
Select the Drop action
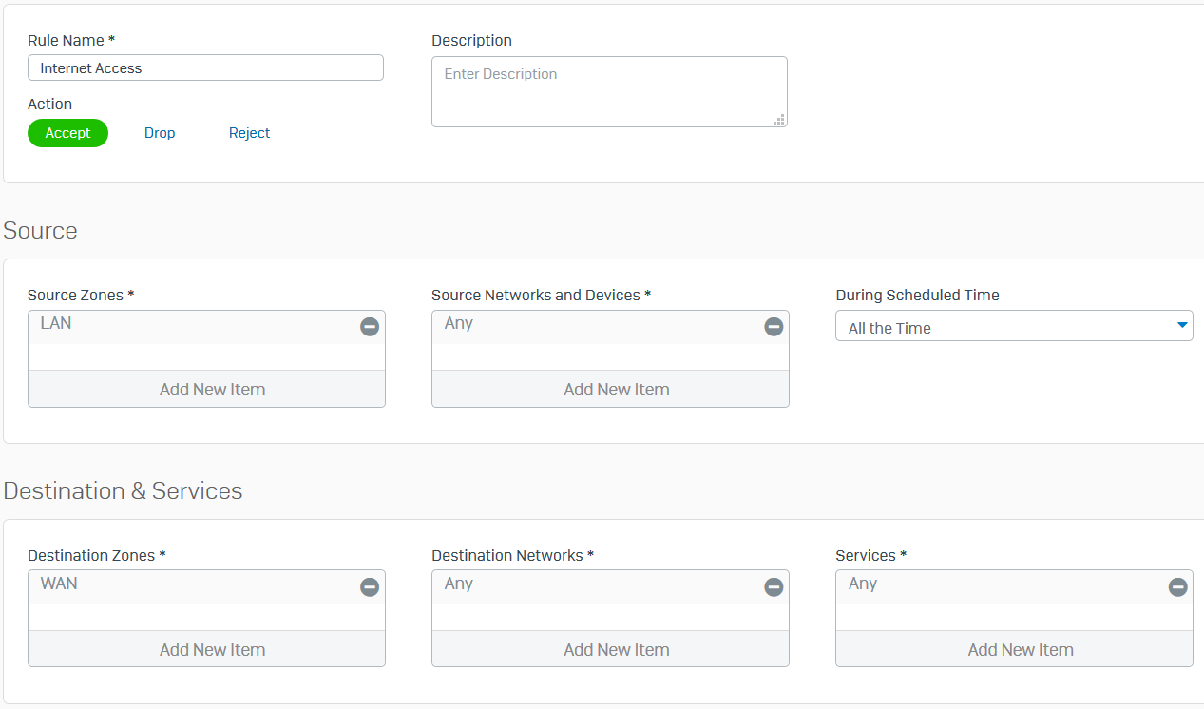tap(159, 132)
